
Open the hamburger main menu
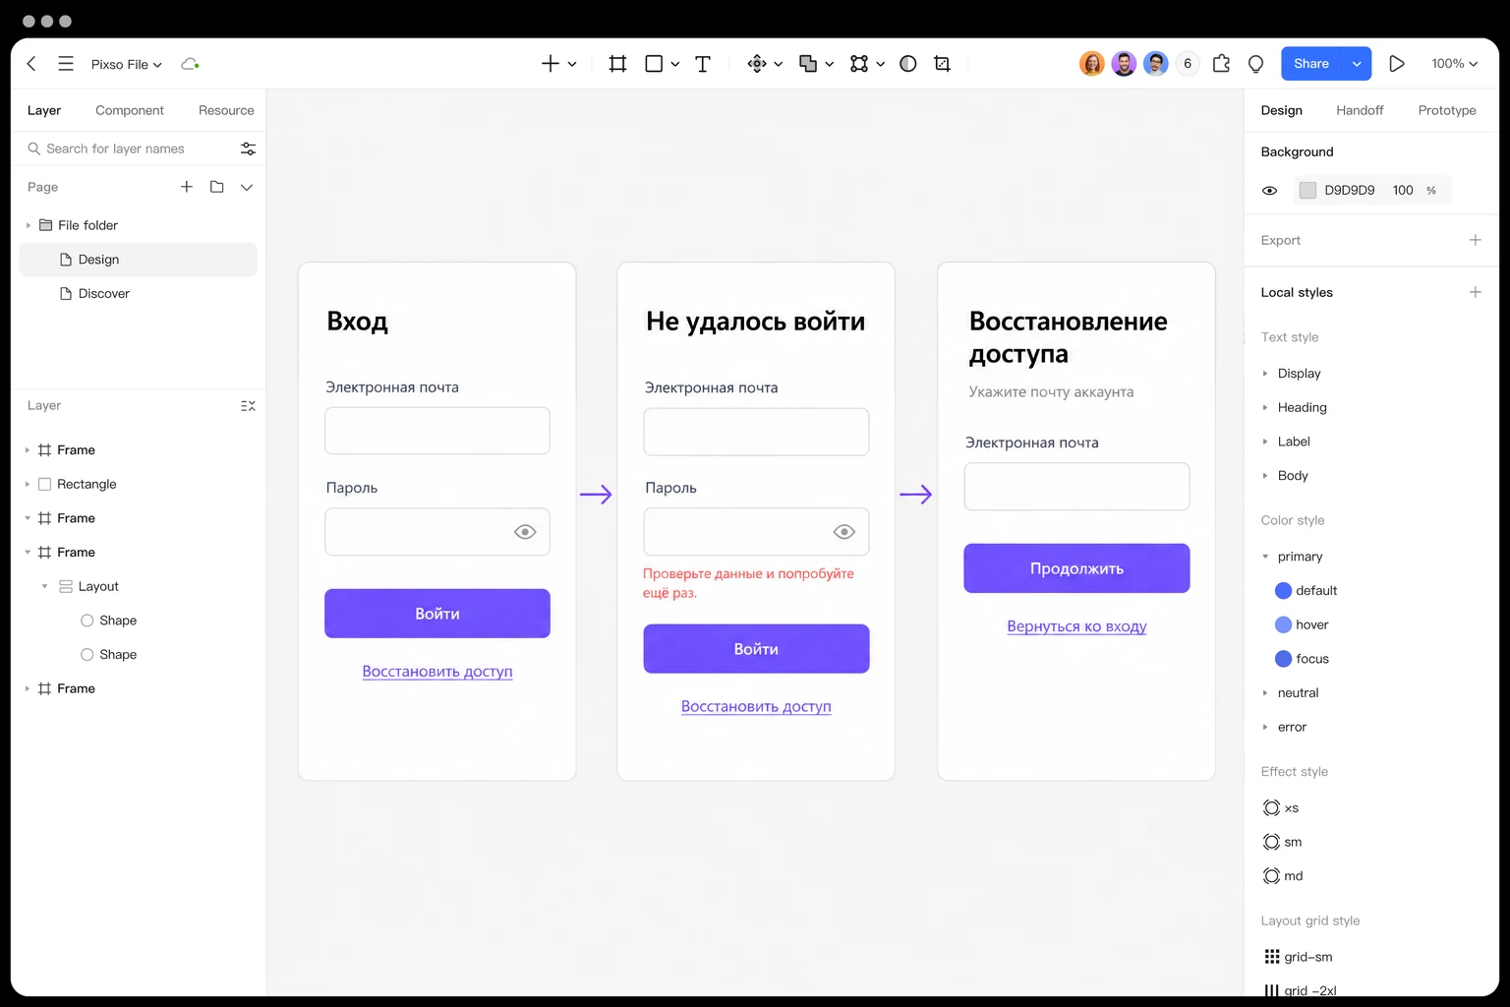pyautogui.click(x=66, y=64)
